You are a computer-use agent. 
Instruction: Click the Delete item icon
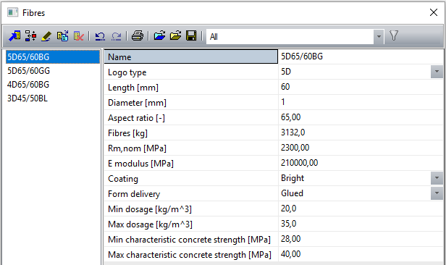coord(78,36)
